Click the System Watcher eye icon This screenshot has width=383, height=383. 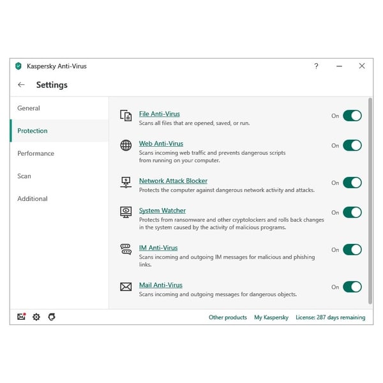pyautogui.click(x=126, y=212)
